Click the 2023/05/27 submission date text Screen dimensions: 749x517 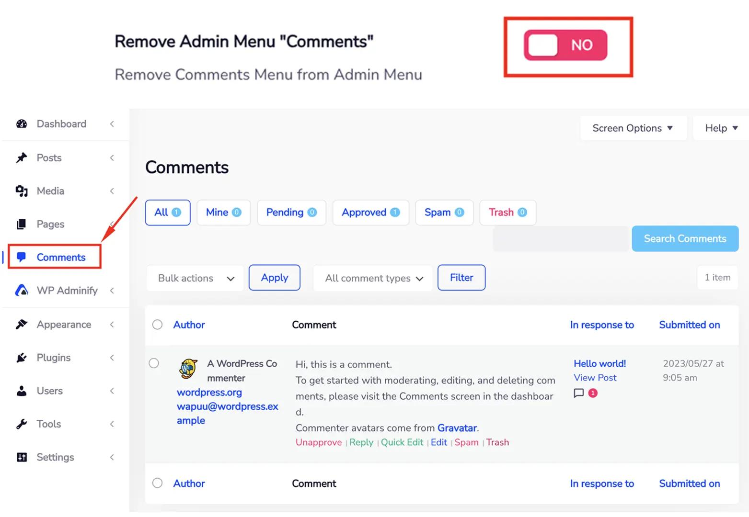(x=693, y=371)
